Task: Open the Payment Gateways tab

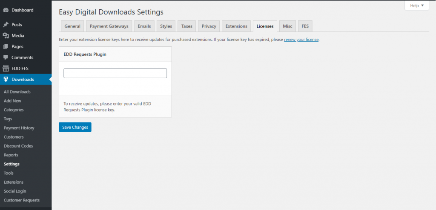Action: 109,26
